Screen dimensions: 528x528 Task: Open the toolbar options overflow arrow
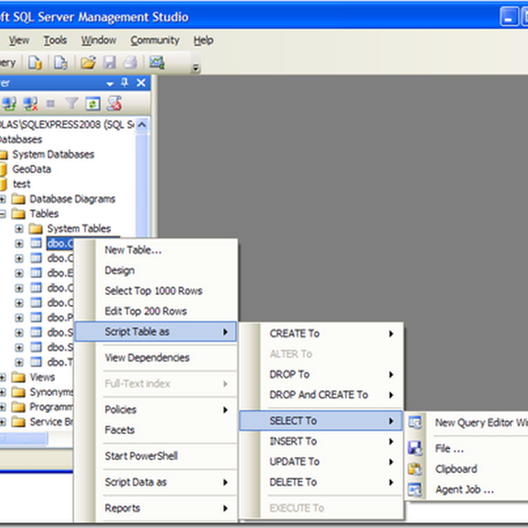pyautogui.click(x=195, y=68)
